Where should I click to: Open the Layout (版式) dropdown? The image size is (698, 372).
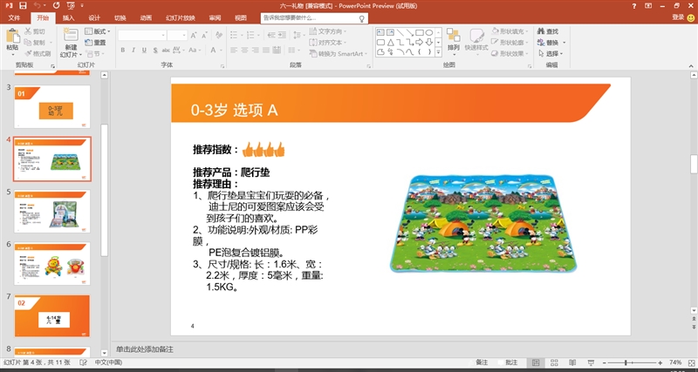[x=97, y=31]
